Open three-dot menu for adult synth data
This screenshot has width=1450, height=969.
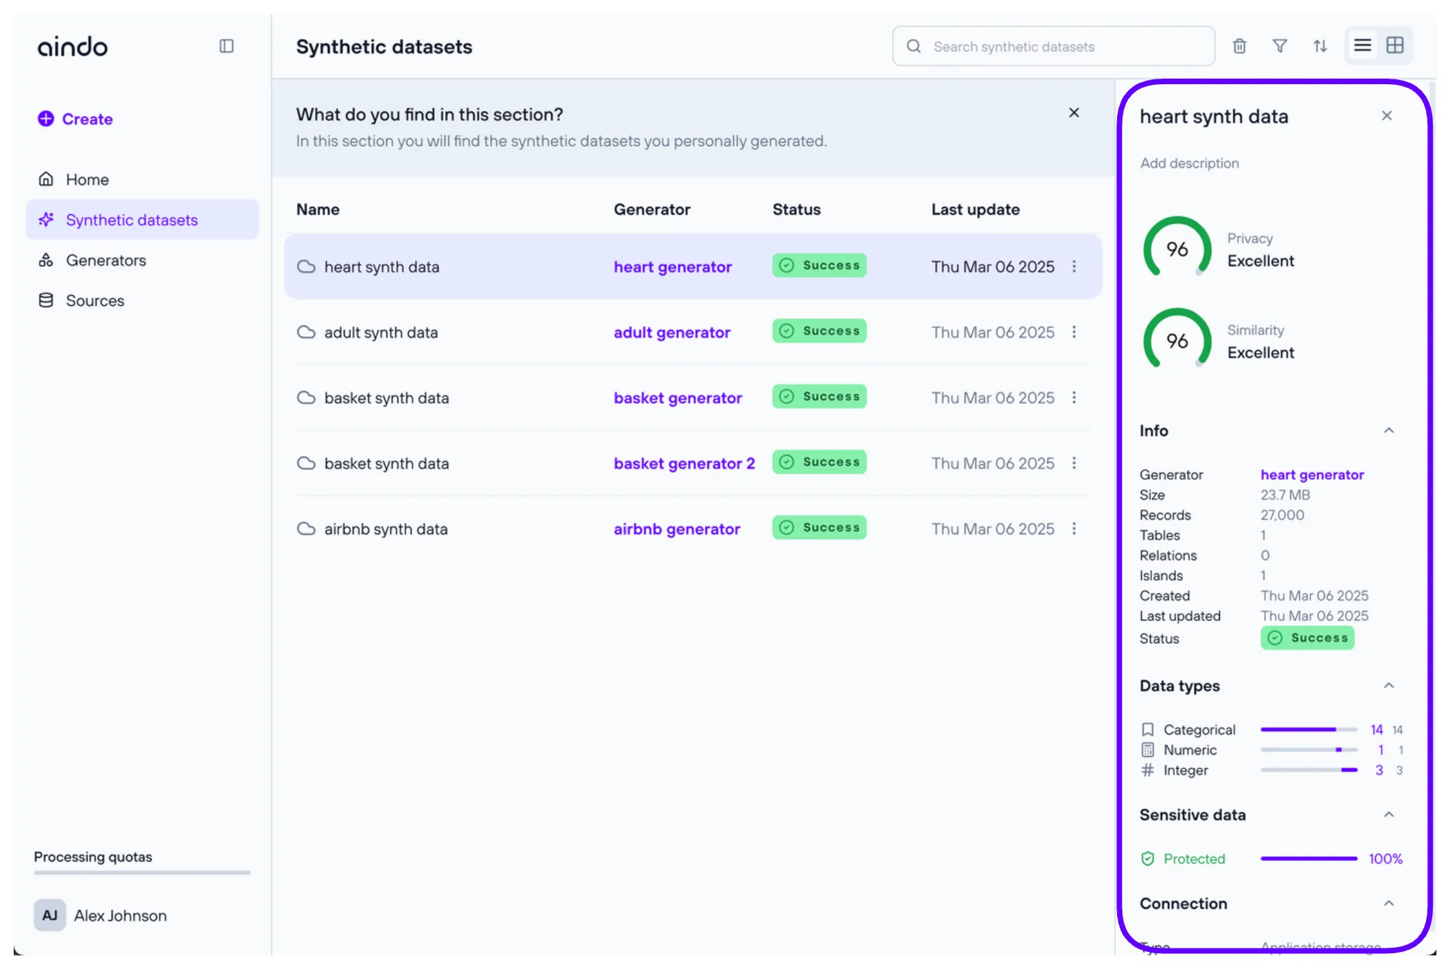tap(1074, 332)
